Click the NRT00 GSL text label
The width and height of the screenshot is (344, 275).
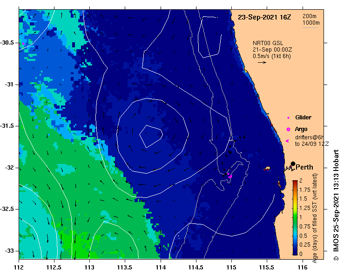coord(268,43)
